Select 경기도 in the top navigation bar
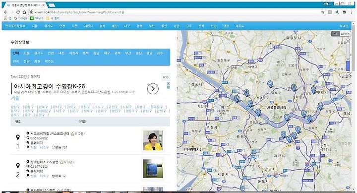The image size is (357, 193). 48,26
